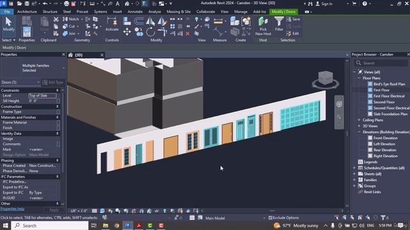The height and width of the screenshot is (230, 410).
Task: Open the First Floor plan view
Action: 381,90
